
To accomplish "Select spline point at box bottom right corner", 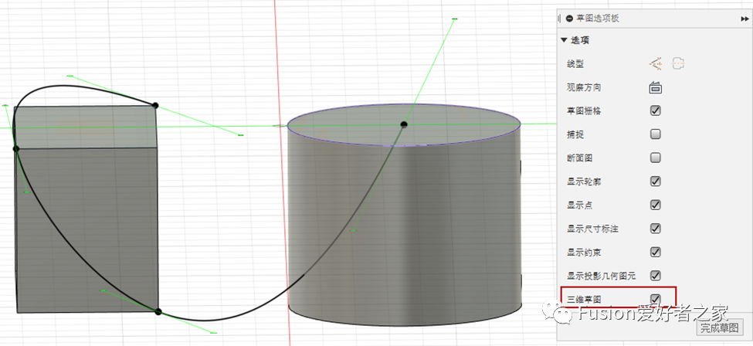I will click(x=158, y=312).
